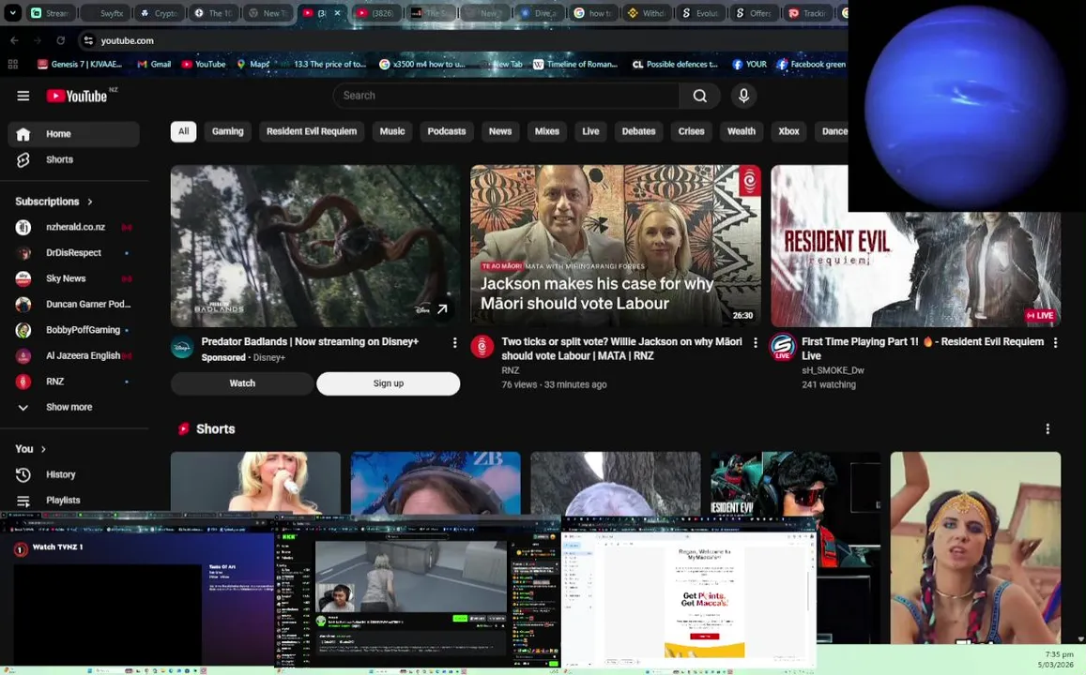Screen dimensions: 1086x675
Task: Open the Chrome tab search dropdown
Action: pos(12,12)
